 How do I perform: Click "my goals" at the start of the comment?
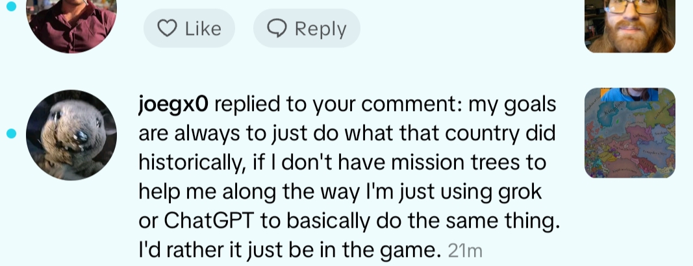513,104
